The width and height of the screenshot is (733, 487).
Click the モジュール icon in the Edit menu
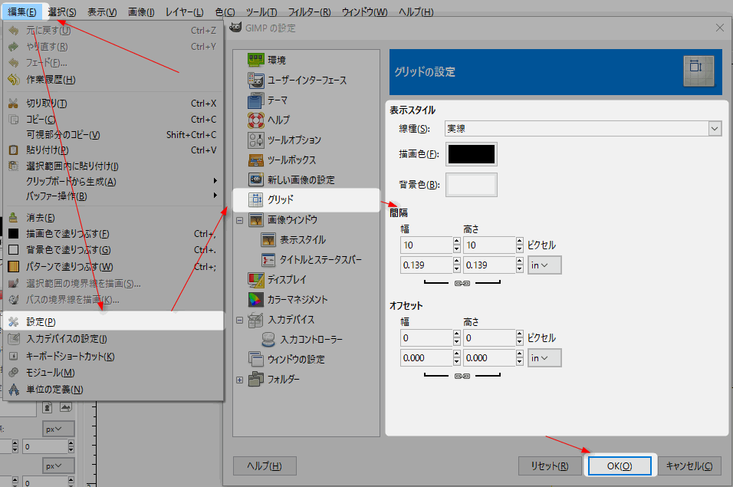click(14, 373)
